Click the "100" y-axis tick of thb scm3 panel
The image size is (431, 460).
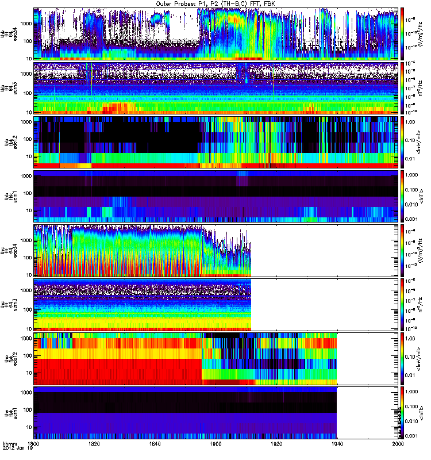(28, 93)
